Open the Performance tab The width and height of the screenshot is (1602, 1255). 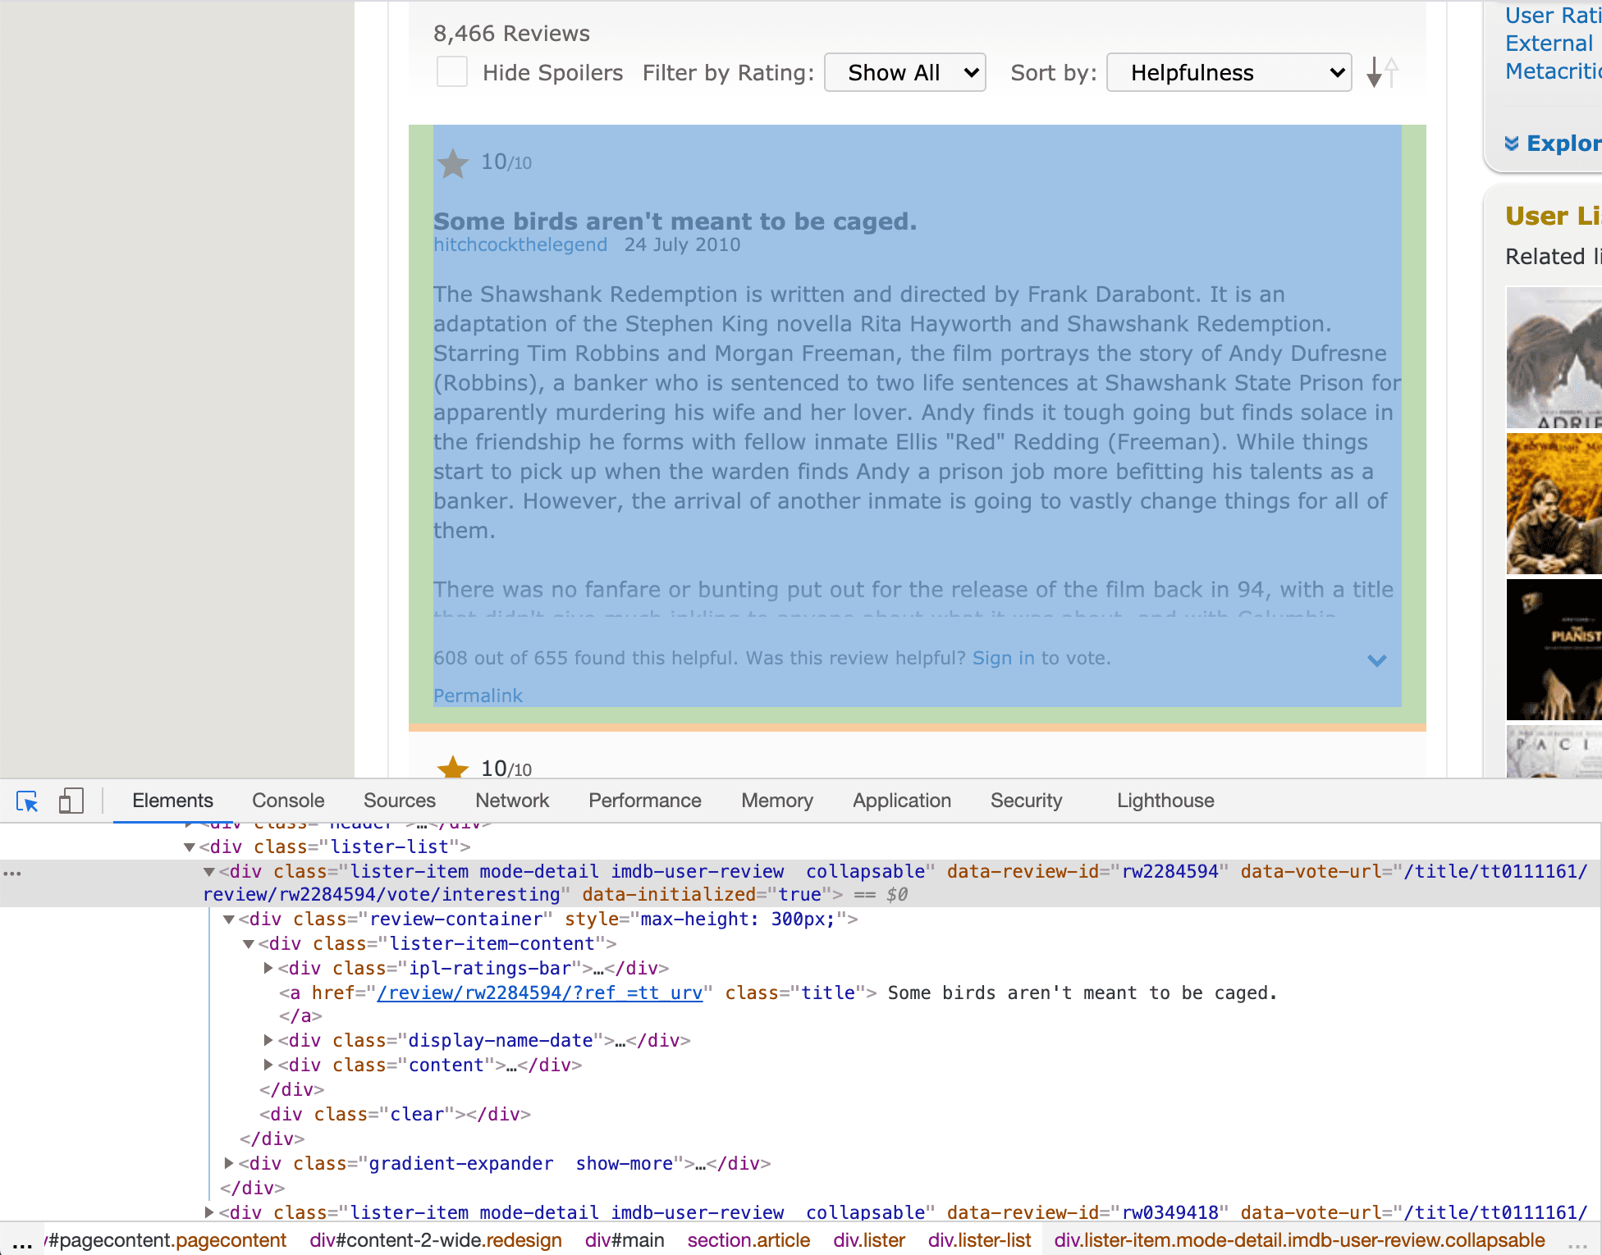click(645, 801)
